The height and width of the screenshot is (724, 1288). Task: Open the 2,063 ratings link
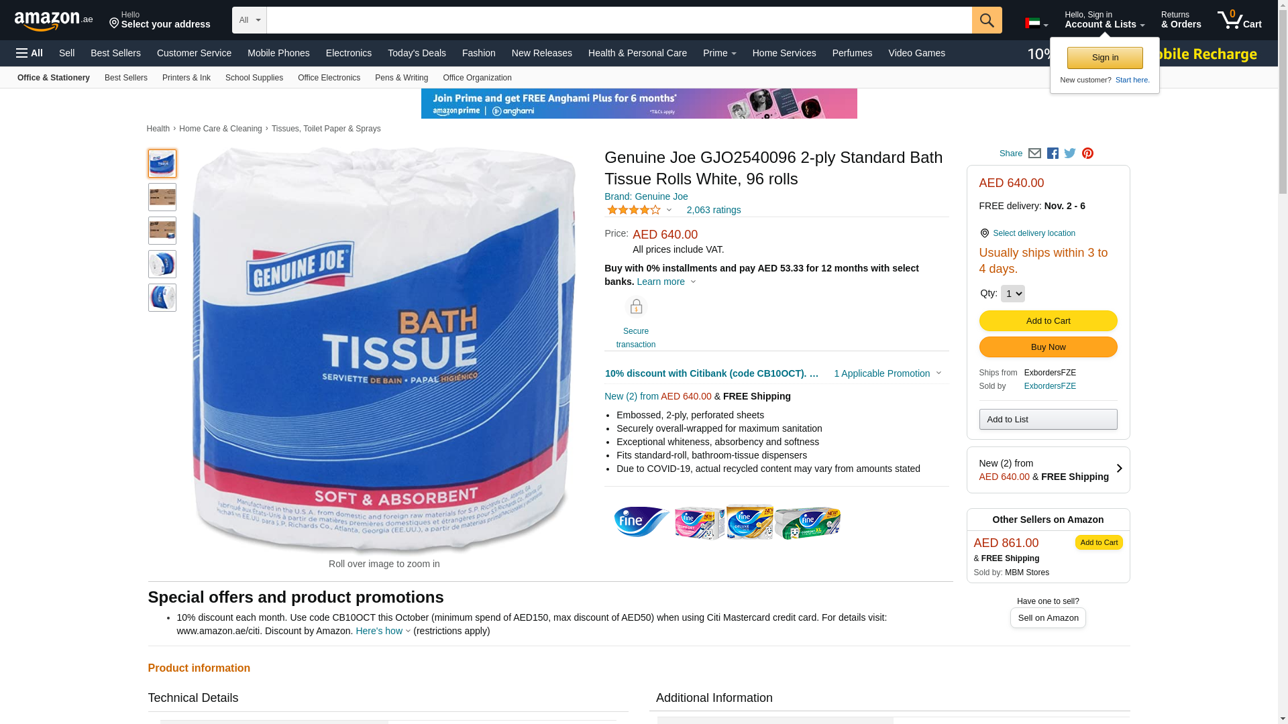pos(714,210)
